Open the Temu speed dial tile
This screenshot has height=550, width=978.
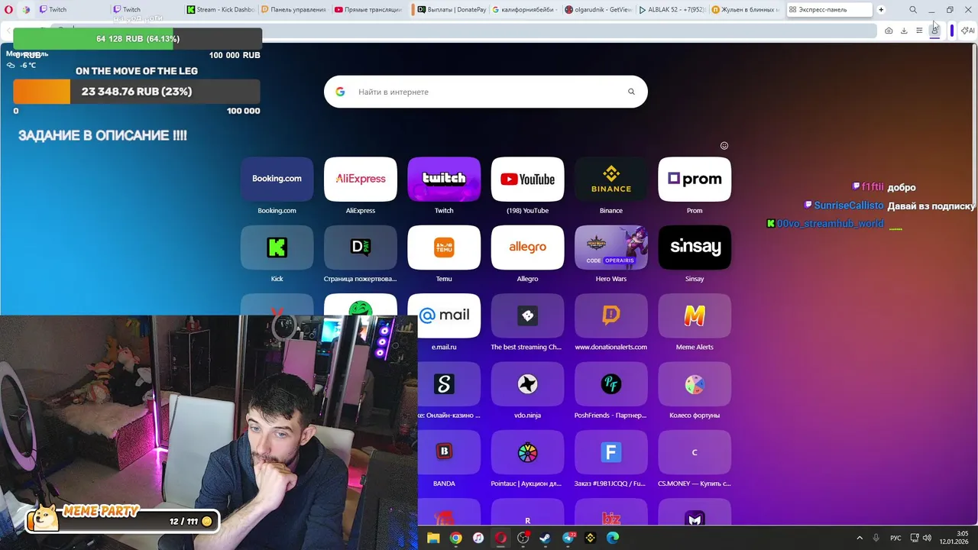[444, 247]
